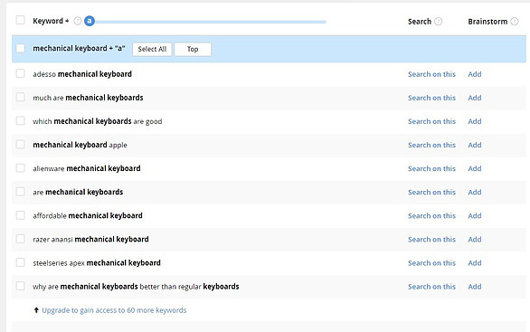Search on this for are mechanical keyboards
Viewport: 530px width, 332px height.
[x=431, y=193]
